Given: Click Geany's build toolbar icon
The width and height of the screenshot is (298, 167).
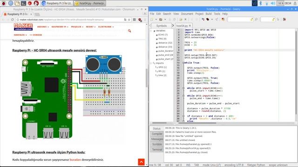Looking at the screenshot, I should coord(208,19).
